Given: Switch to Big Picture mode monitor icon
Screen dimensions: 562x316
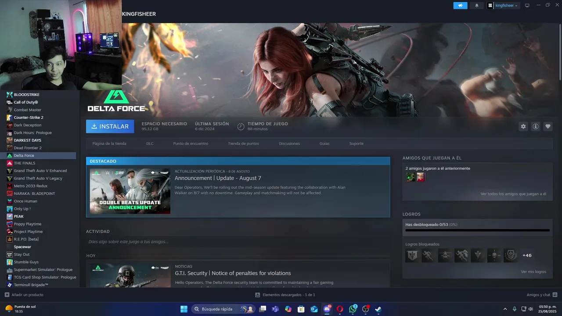Looking at the screenshot, I should [x=527, y=6].
